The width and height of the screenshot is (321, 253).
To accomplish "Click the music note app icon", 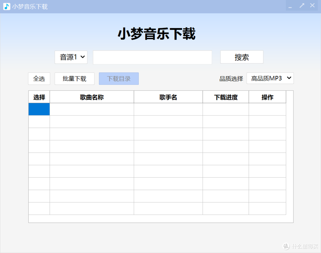I will 7,7.
